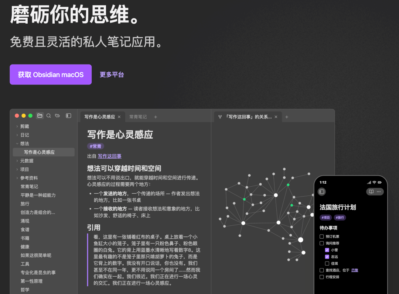The height and width of the screenshot is (294, 399).
Task: Follow the 巴黎 link on phone
Action: pos(355,270)
